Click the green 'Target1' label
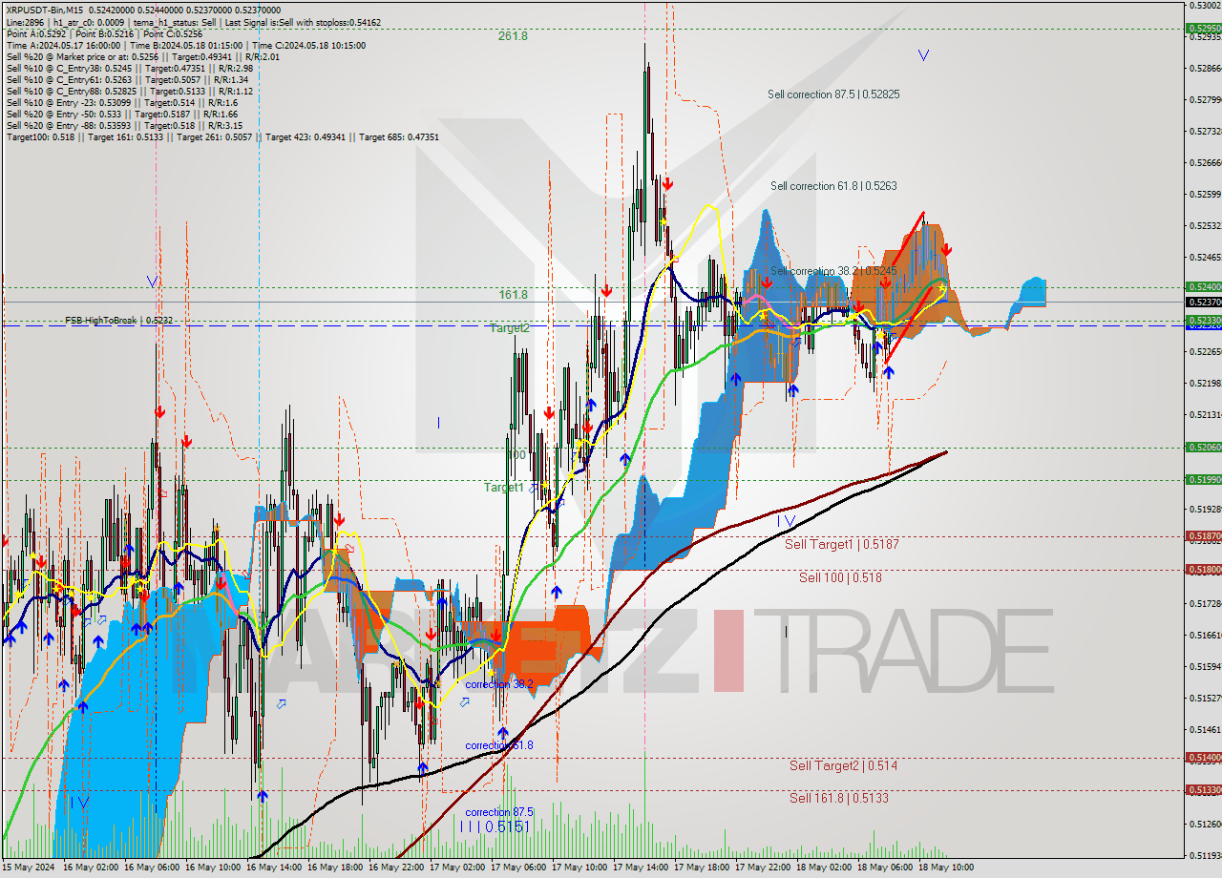The image size is (1222, 878). (x=503, y=488)
